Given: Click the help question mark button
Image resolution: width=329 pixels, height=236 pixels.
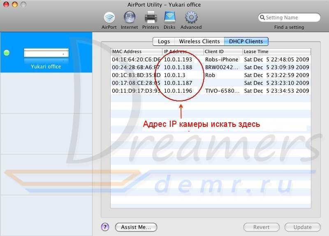Looking at the screenshot, I should click(x=105, y=227).
